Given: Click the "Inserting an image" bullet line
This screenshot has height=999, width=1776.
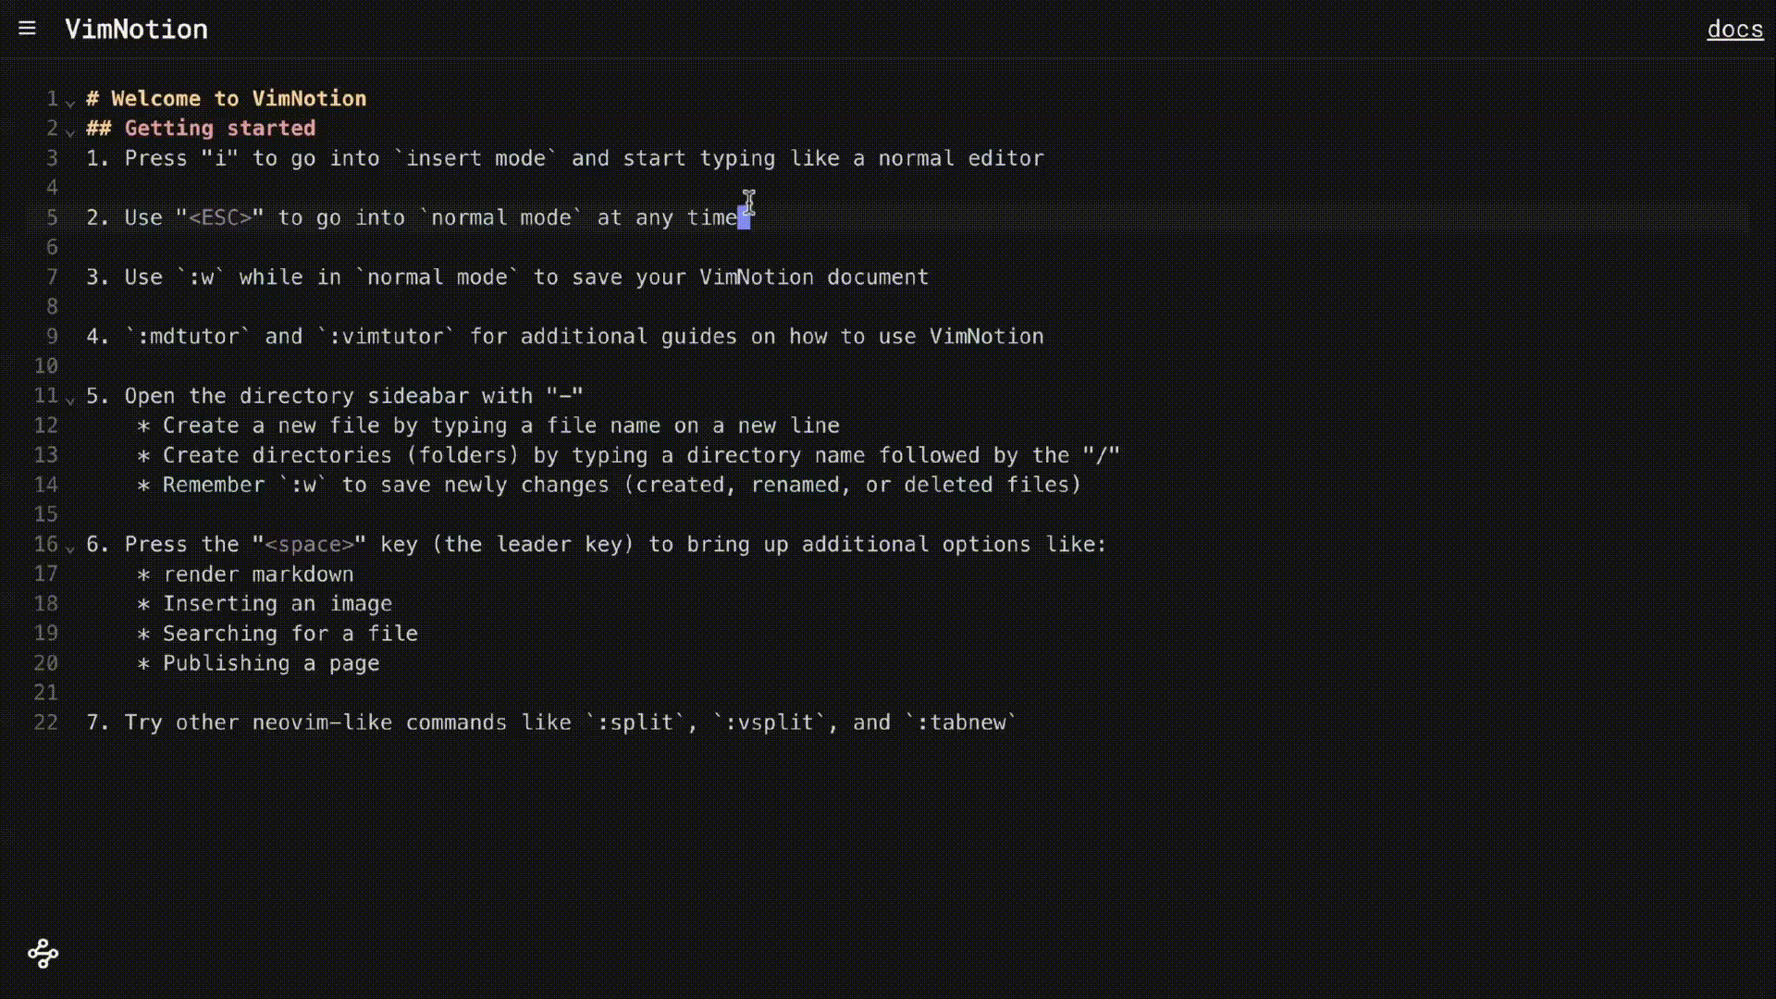Looking at the screenshot, I should click(x=277, y=604).
